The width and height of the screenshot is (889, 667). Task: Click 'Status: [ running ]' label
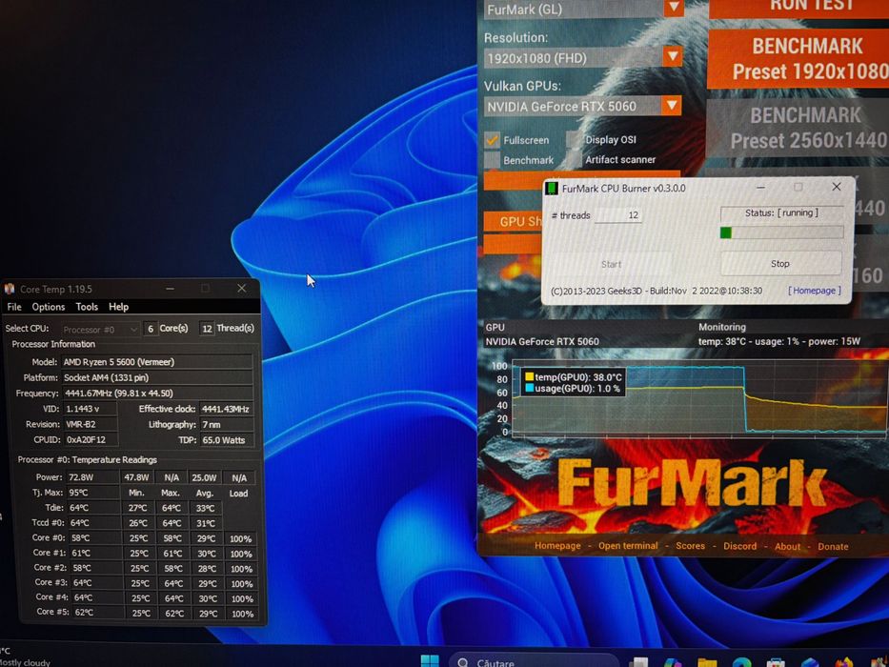(x=781, y=212)
